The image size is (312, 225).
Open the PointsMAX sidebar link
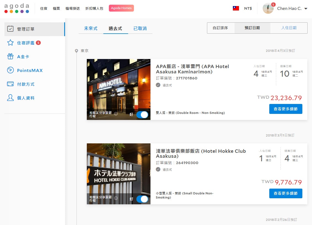[30, 71]
